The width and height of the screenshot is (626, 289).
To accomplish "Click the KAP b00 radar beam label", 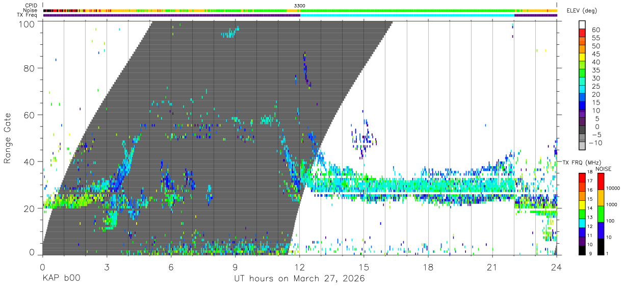I will click(61, 279).
